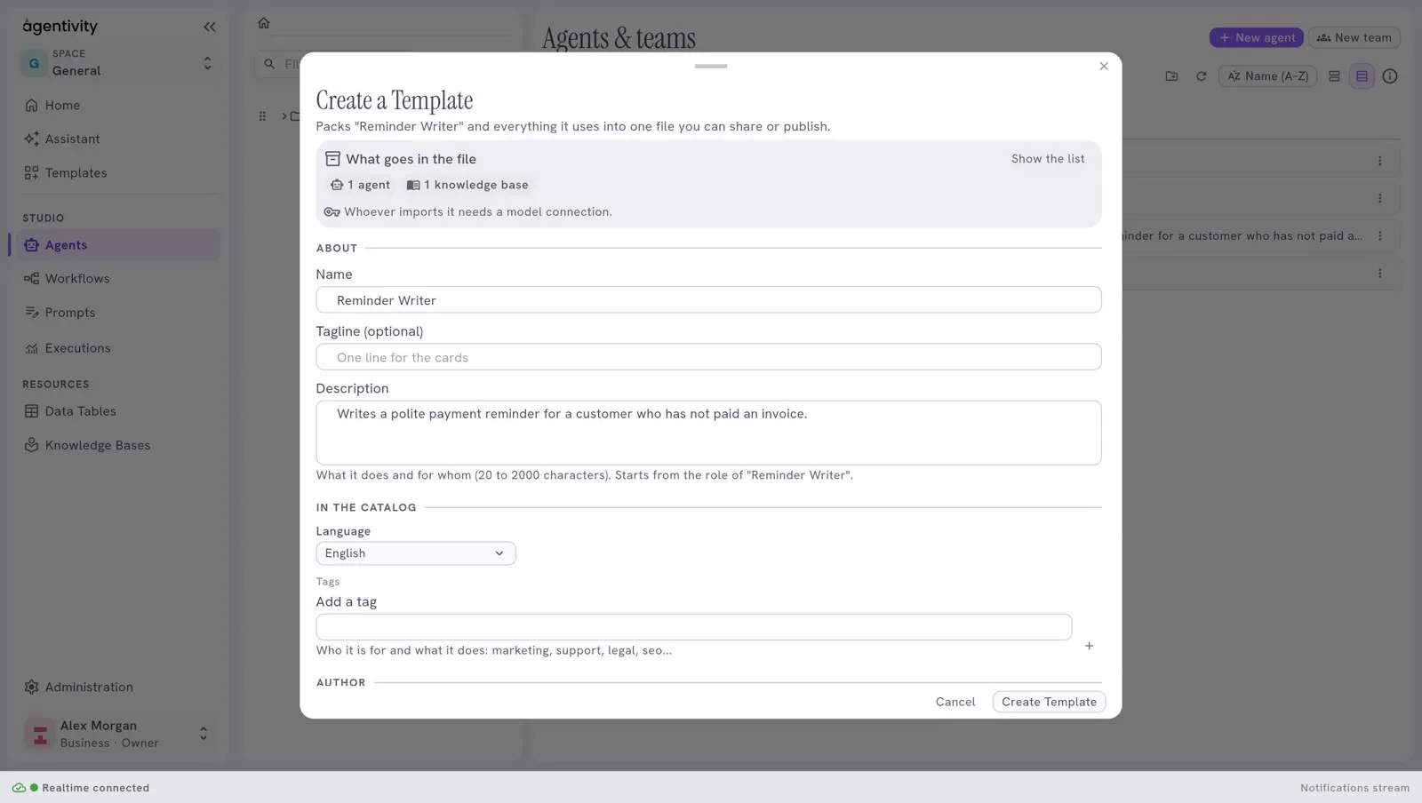Refresh the agents list

(1201, 76)
